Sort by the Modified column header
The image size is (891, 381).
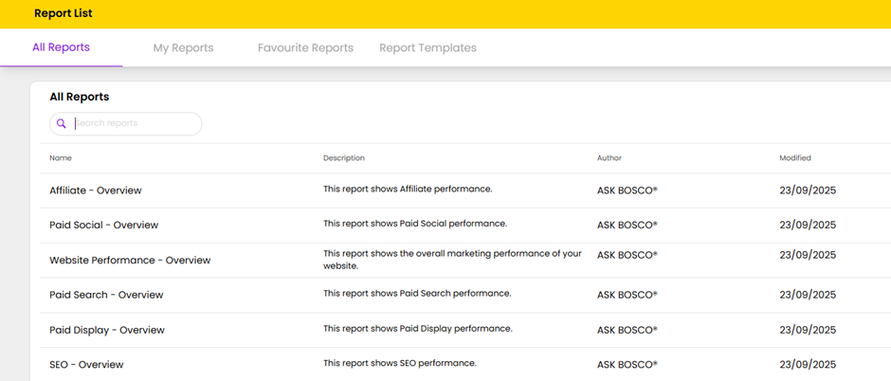point(794,158)
